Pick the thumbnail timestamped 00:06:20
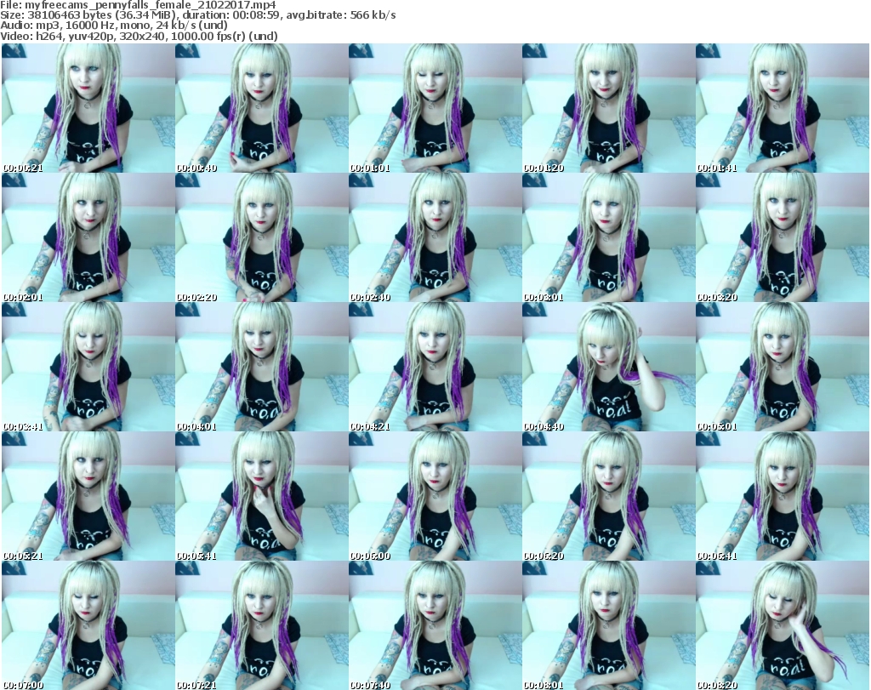This screenshot has height=690, width=871. (x=608, y=496)
